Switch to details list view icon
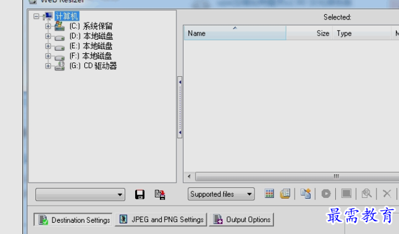399x234 pixels. (x=285, y=194)
